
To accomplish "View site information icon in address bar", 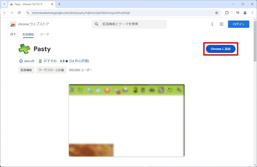I will pyautogui.click(x=28, y=13).
